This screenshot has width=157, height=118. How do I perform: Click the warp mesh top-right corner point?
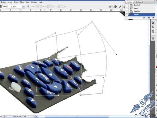92,22
